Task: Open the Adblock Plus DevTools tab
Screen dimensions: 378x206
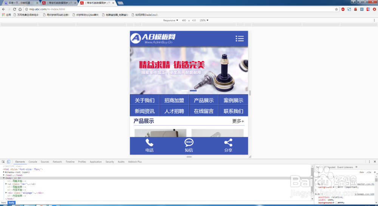Action: pyautogui.click(x=135, y=162)
